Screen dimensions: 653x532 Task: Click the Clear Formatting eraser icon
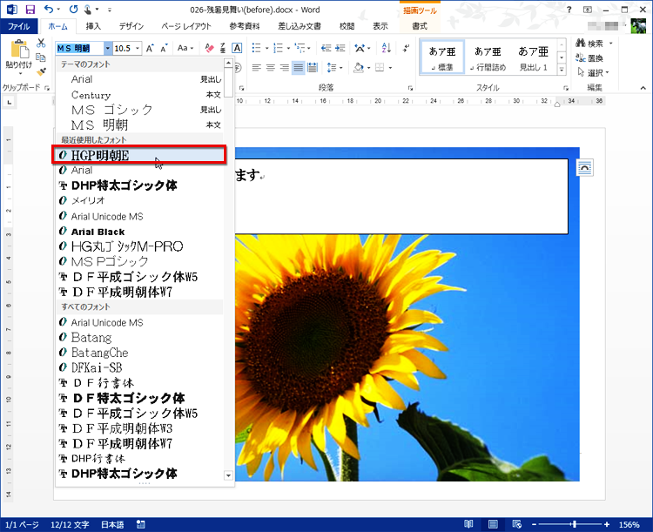[210, 49]
